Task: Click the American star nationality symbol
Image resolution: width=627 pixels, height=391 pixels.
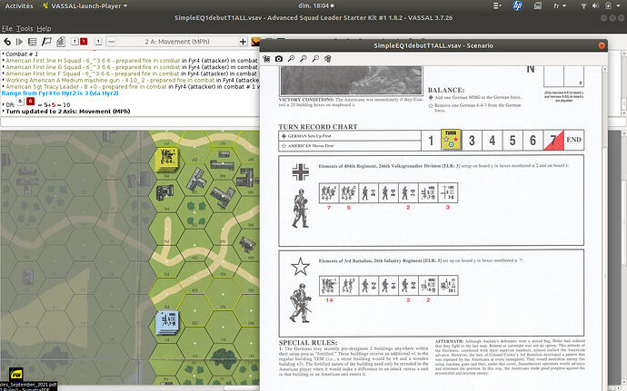Action: 300,267
